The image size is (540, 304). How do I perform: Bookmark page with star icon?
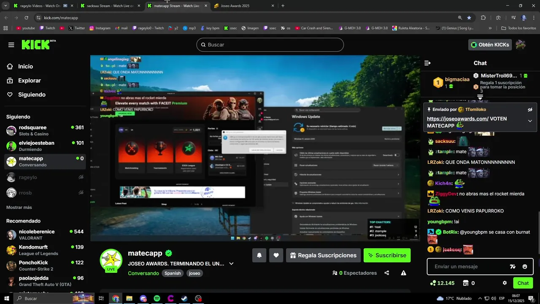point(469,18)
